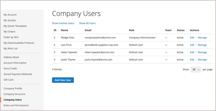216x111 pixels.
Task: Select Gift Card sidebar item
Action: pos(8,80)
